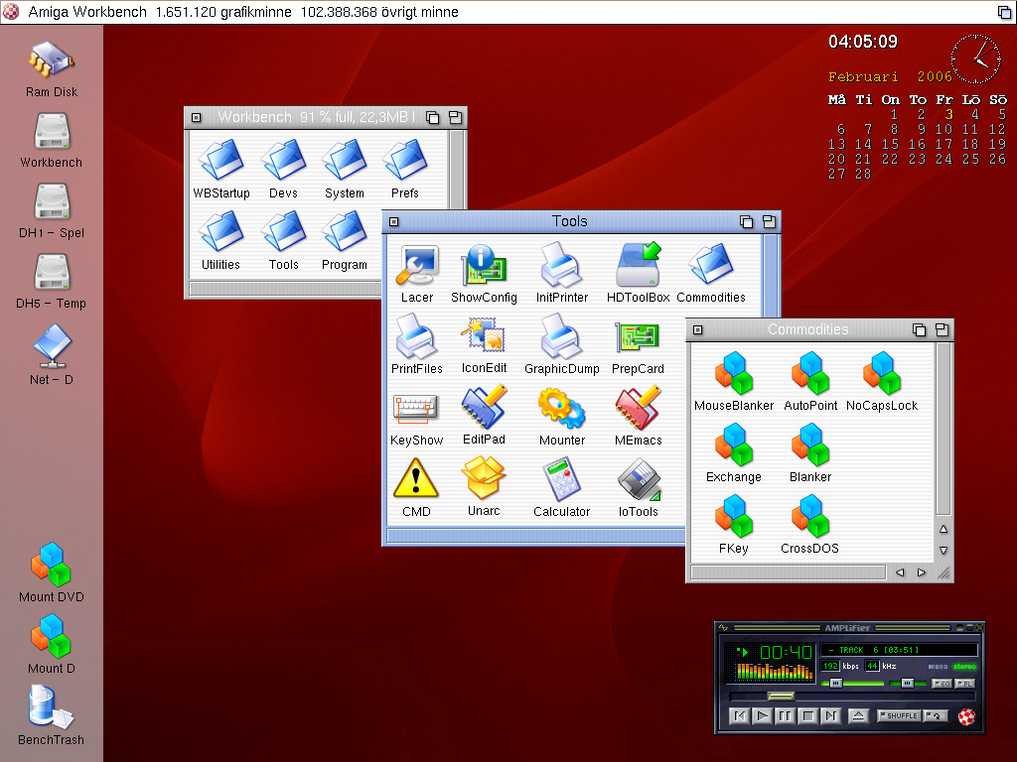Click scroll up arrow in Commodities window

(x=944, y=529)
